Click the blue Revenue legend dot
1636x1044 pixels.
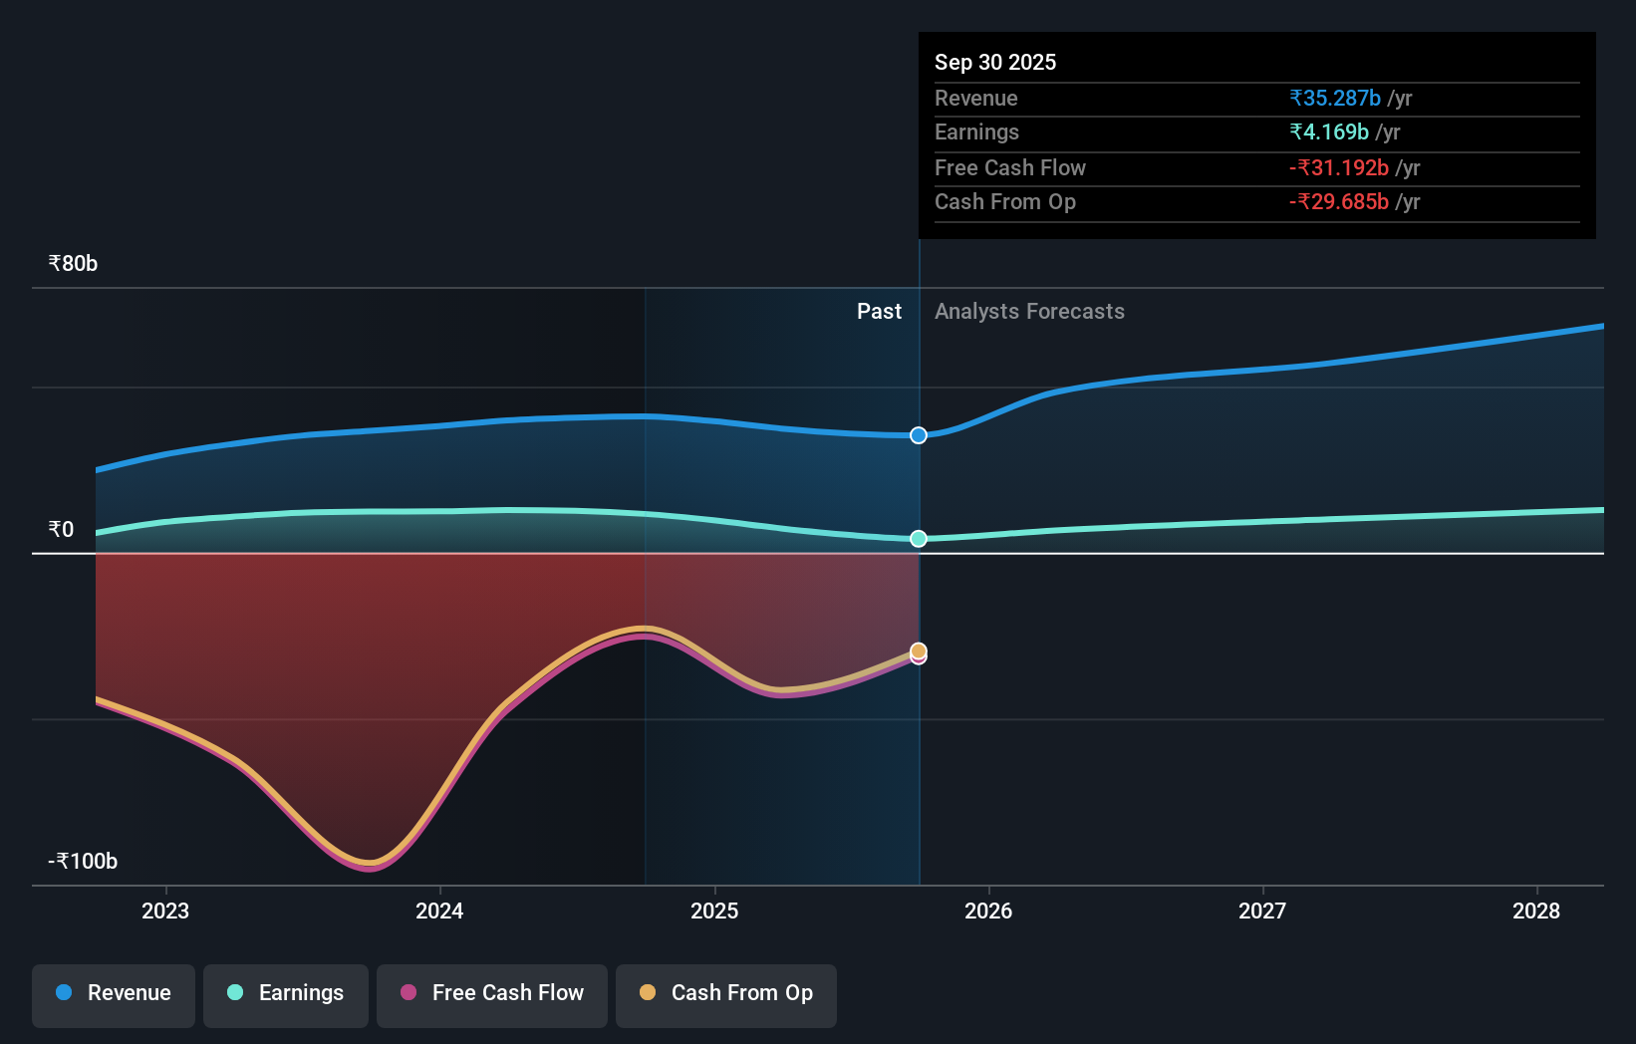tap(62, 993)
